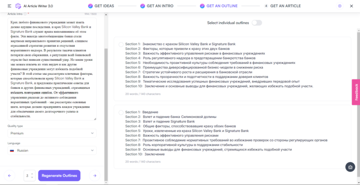Enable Select individual outlines toggle
The height and width of the screenshot is (185, 360).
tap(257, 23)
